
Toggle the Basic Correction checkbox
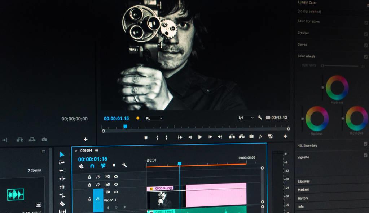(366, 23)
